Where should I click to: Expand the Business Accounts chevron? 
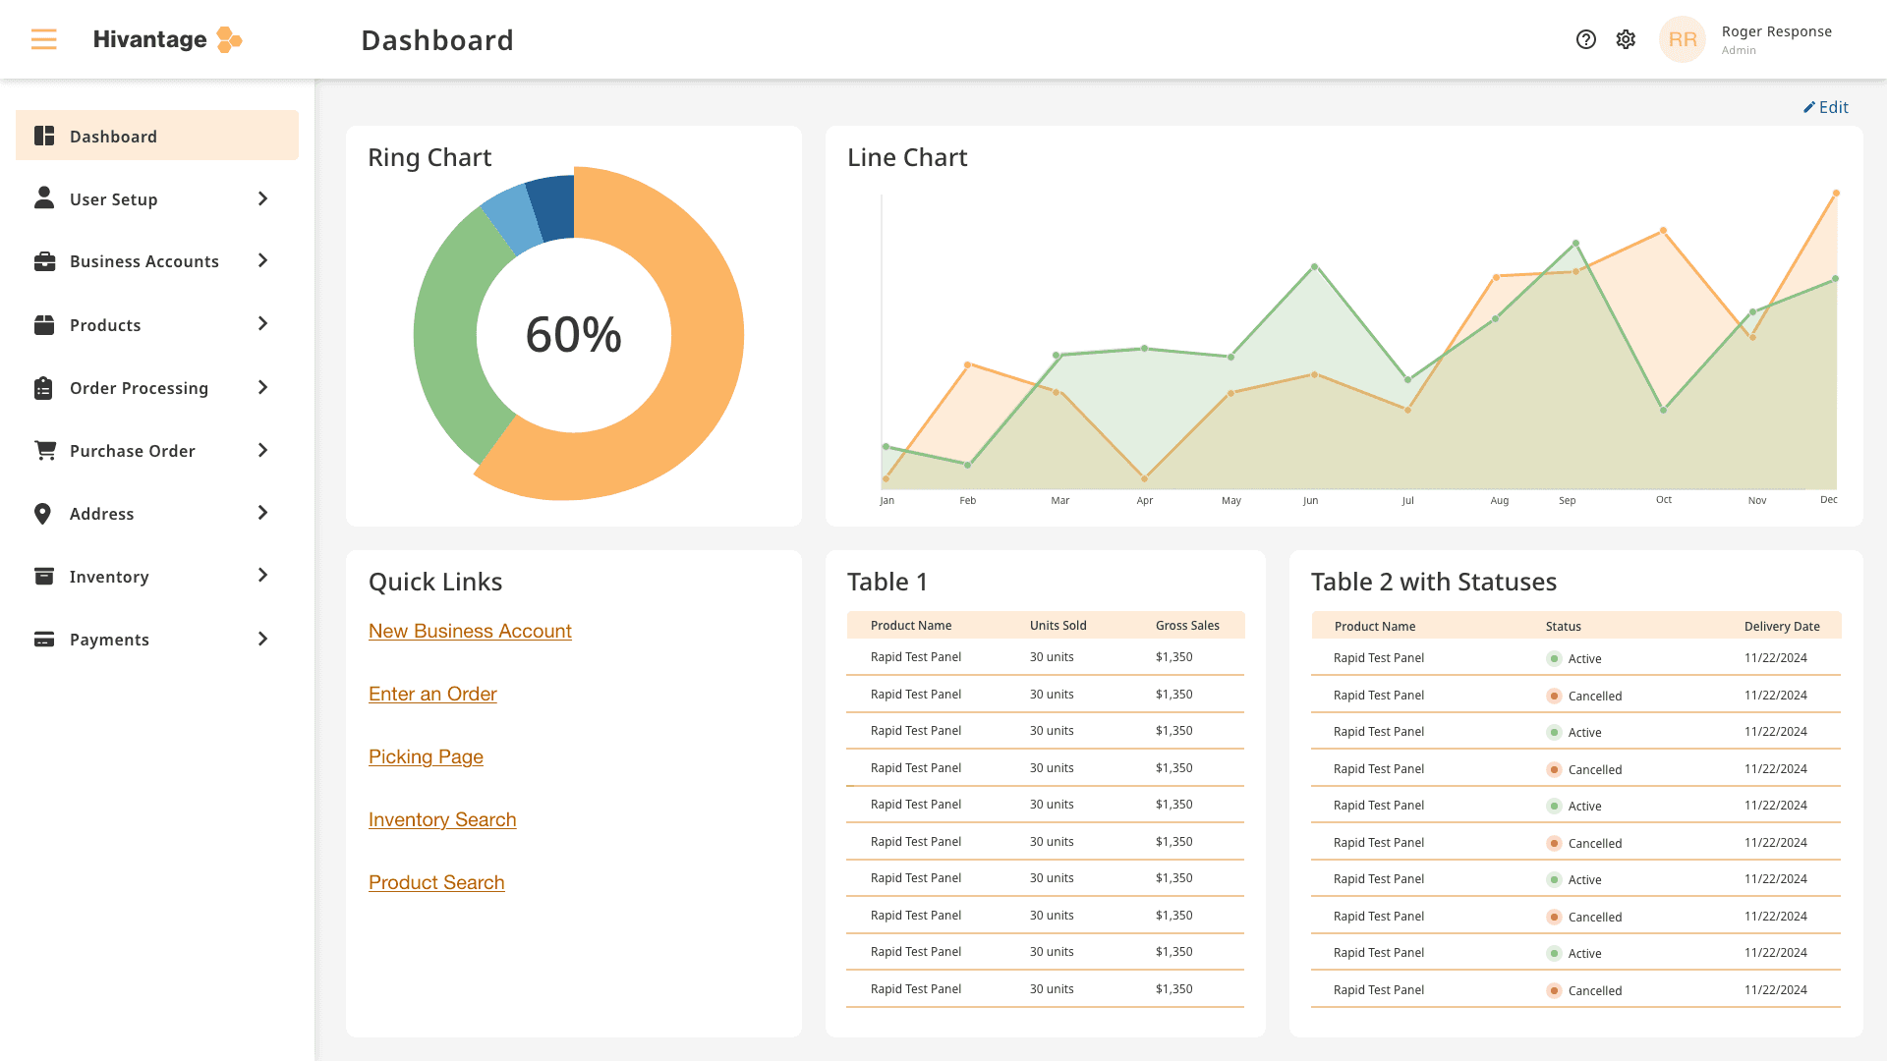tap(262, 261)
